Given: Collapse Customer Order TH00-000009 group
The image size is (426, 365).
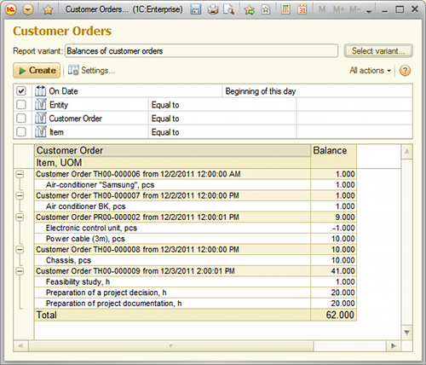Looking at the screenshot, I should tap(20, 271).
